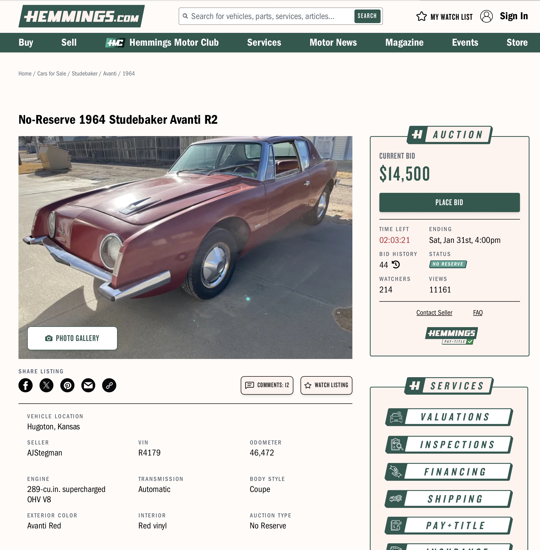Share listing by email icon
The height and width of the screenshot is (550, 540).
pos(88,385)
